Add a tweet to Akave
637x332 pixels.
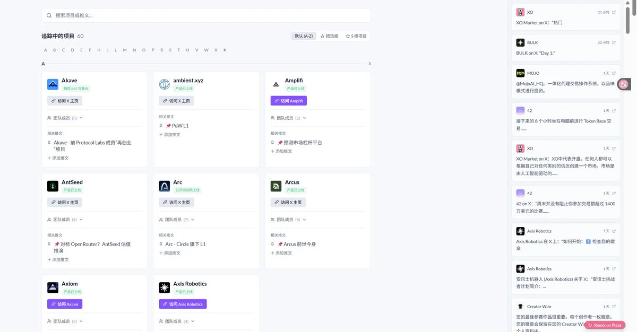tap(58, 158)
